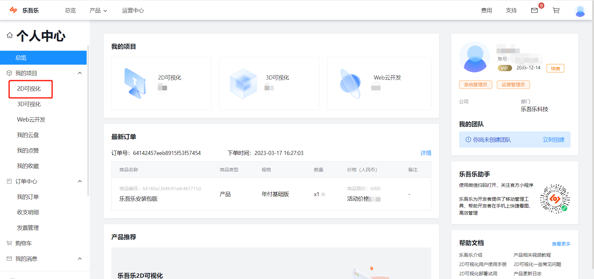The width and height of the screenshot is (594, 279).
Task: Click the 续费 renew button
Action: (x=555, y=68)
